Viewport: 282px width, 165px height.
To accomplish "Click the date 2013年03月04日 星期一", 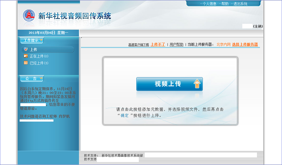I will 48,33.
